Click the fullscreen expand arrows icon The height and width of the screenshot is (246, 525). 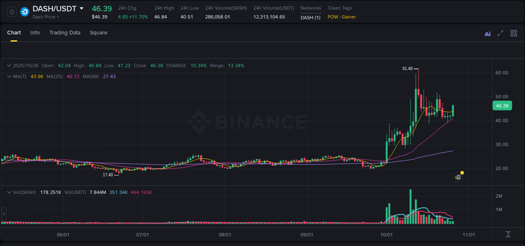click(x=500, y=33)
